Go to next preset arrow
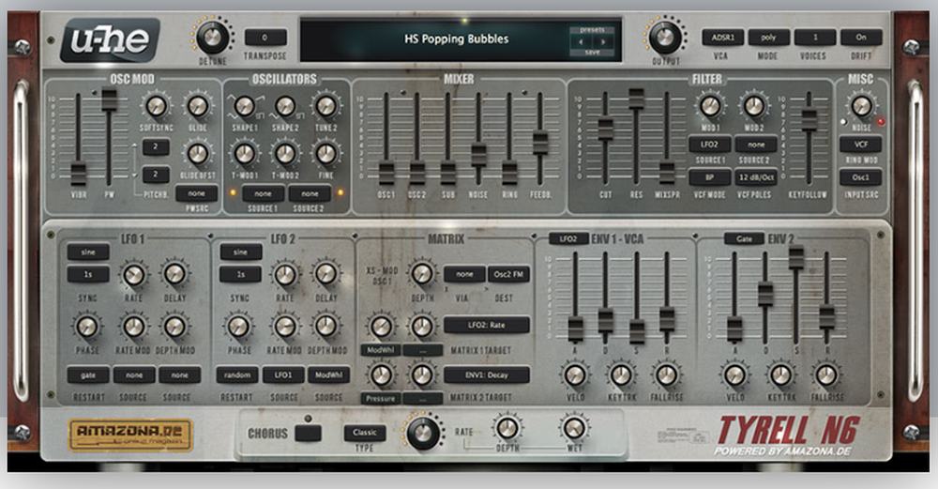The image size is (938, 489). [x=603, y=42]
